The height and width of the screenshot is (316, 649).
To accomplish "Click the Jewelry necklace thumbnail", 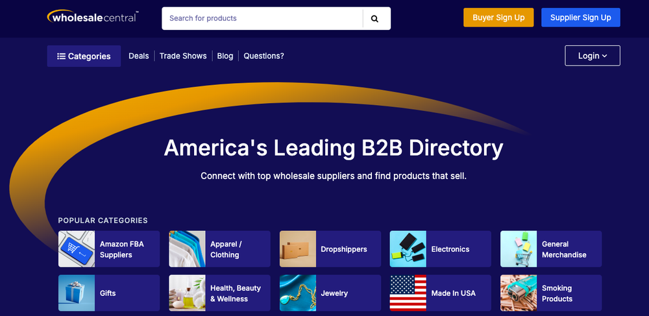I will (298, 293).
